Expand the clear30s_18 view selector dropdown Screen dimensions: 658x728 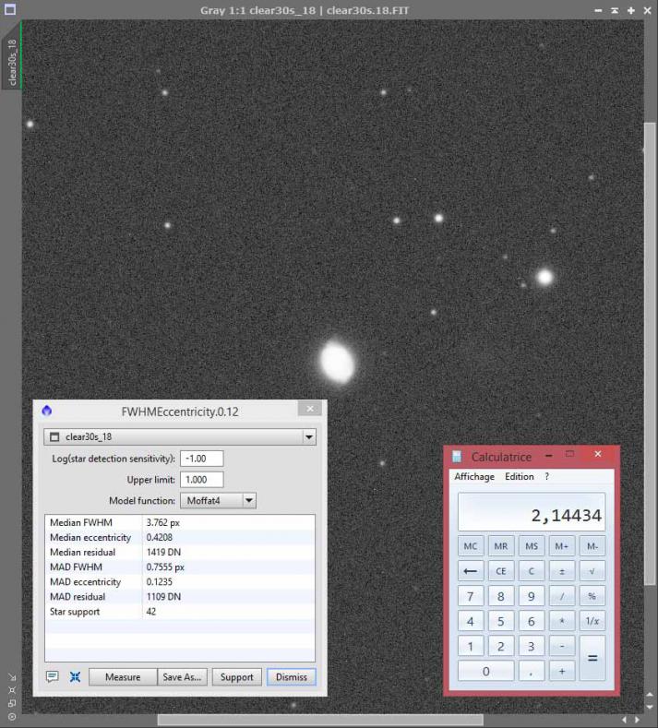(x=309, y=437)
